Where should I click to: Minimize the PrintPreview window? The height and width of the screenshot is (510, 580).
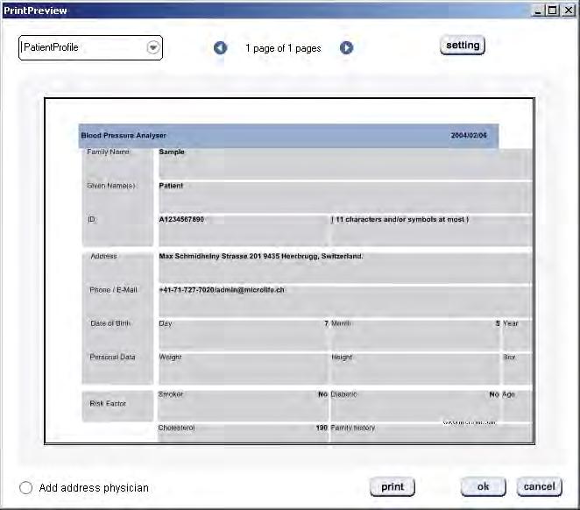tap(538, 11)
